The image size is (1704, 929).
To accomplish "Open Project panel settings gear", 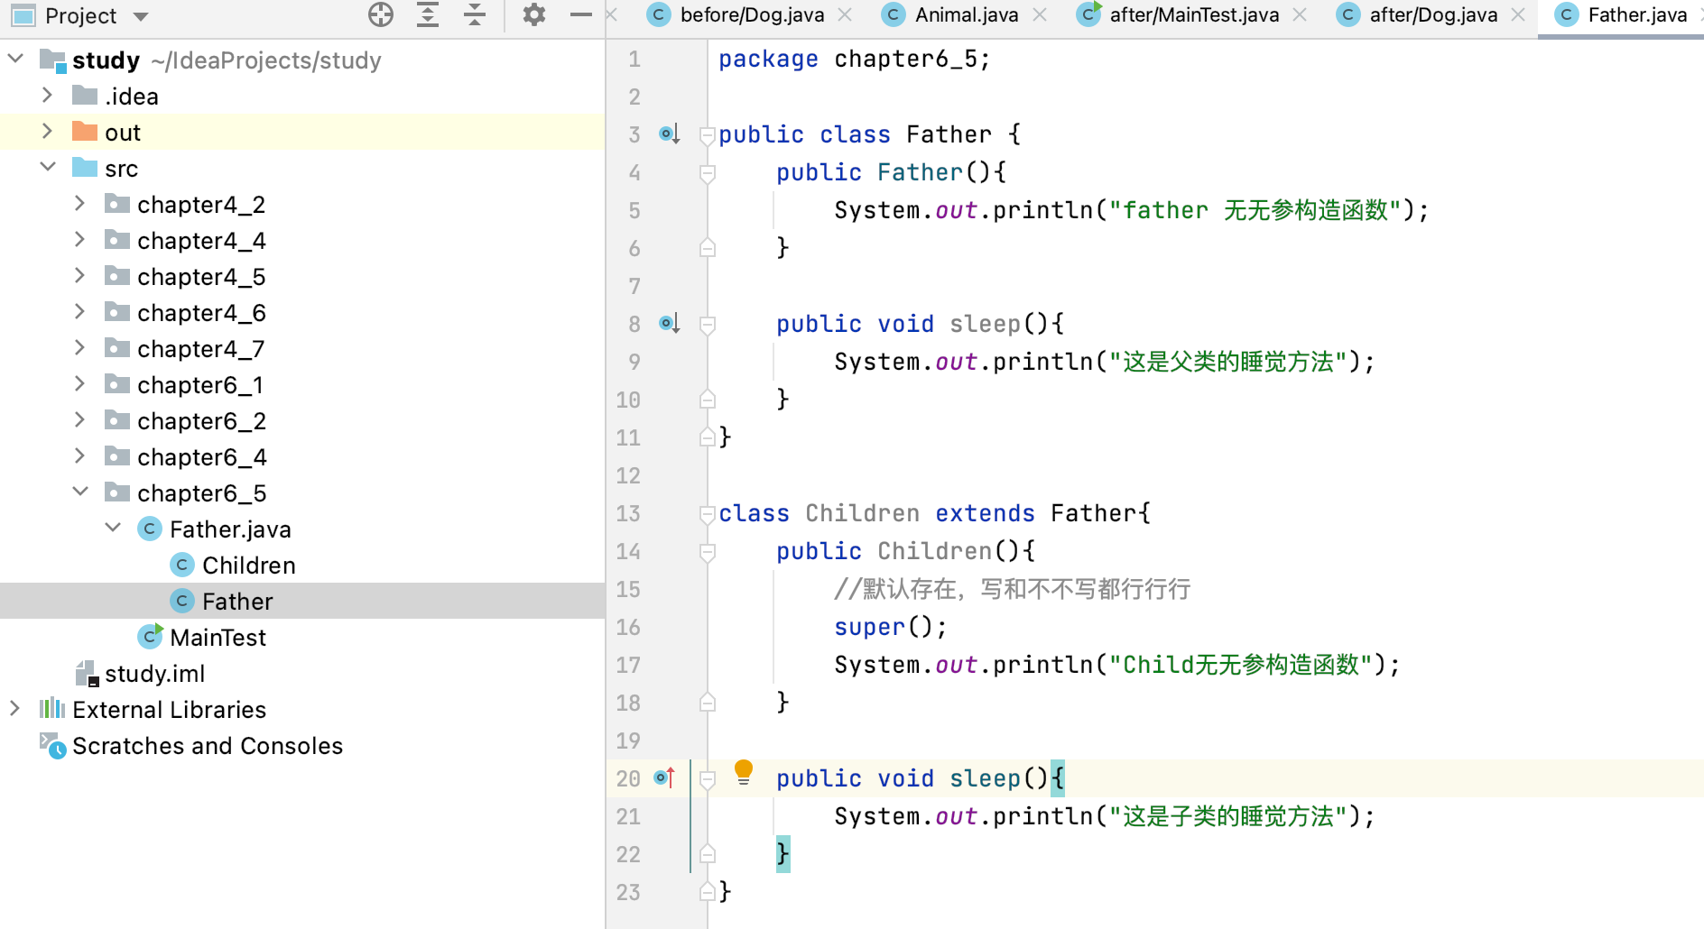I will click(534, 15).
